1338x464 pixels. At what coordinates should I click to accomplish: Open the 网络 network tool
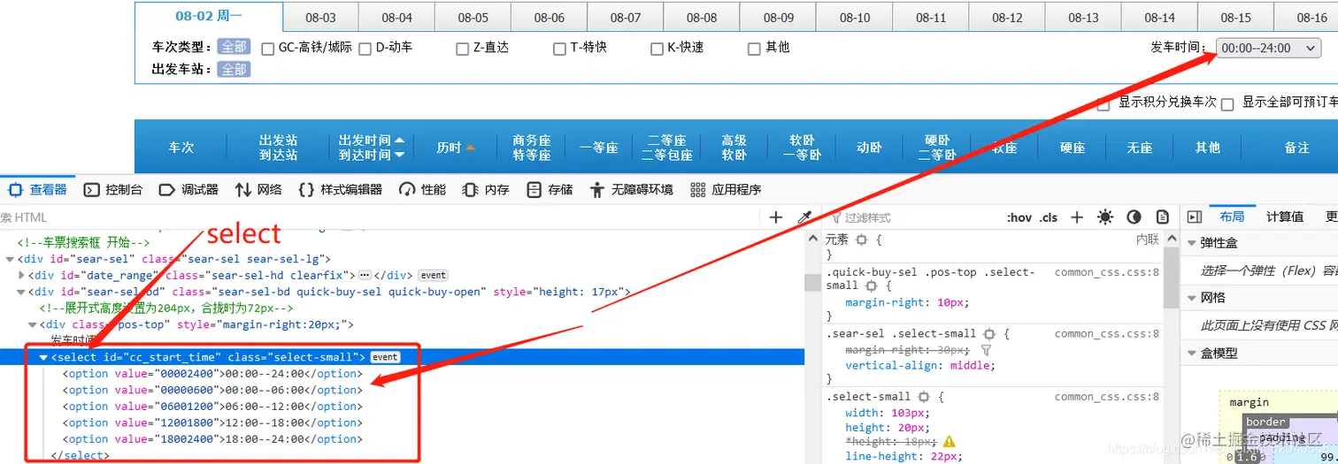258,189
